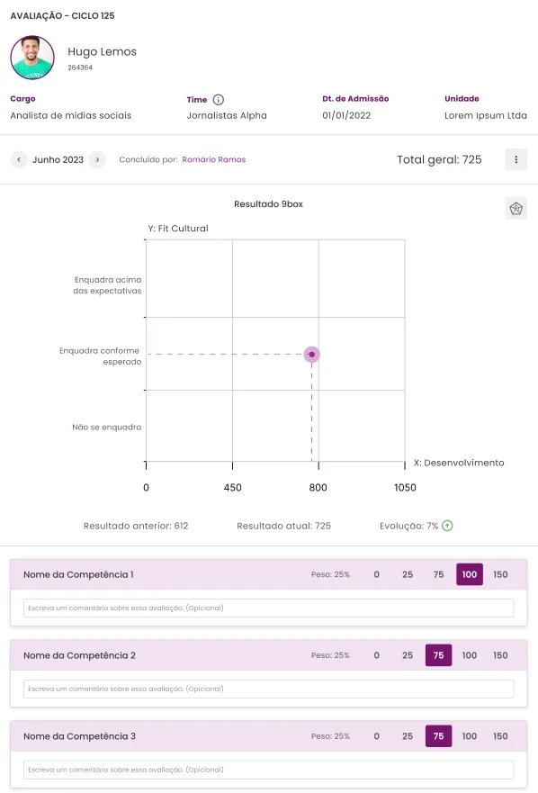Viewport: 538px width, 793px height.
Task: Click the name Hugo Lemos
Action: [x=103, y=51]
